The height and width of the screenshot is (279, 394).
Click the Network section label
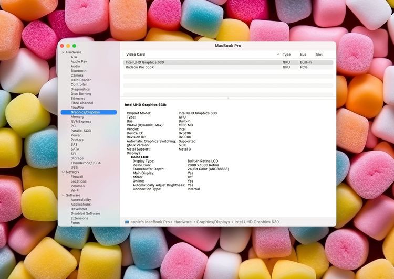[x=72, y=172]
